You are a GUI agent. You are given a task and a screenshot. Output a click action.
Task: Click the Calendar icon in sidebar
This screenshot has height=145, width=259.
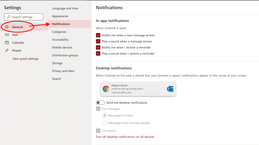pyautogui.click(x=7, y=43)
